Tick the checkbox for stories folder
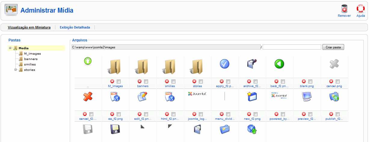The height and width of the screenshot is (142, 370). 201,82
